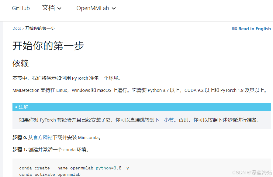Click the OpenMMLab navigation item
This screenshot has height=177, width=273.
pyautogui.click(x=92, y=8)
